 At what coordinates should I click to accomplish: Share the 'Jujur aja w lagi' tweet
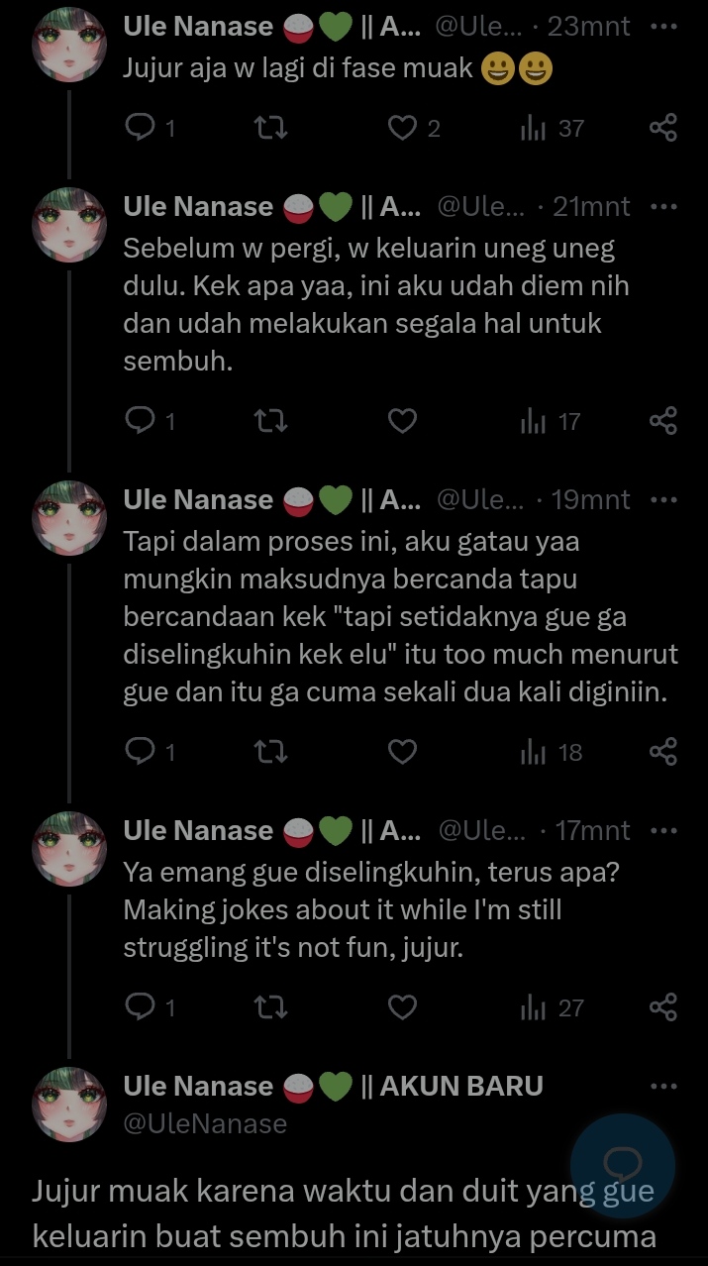click(662, 128)
